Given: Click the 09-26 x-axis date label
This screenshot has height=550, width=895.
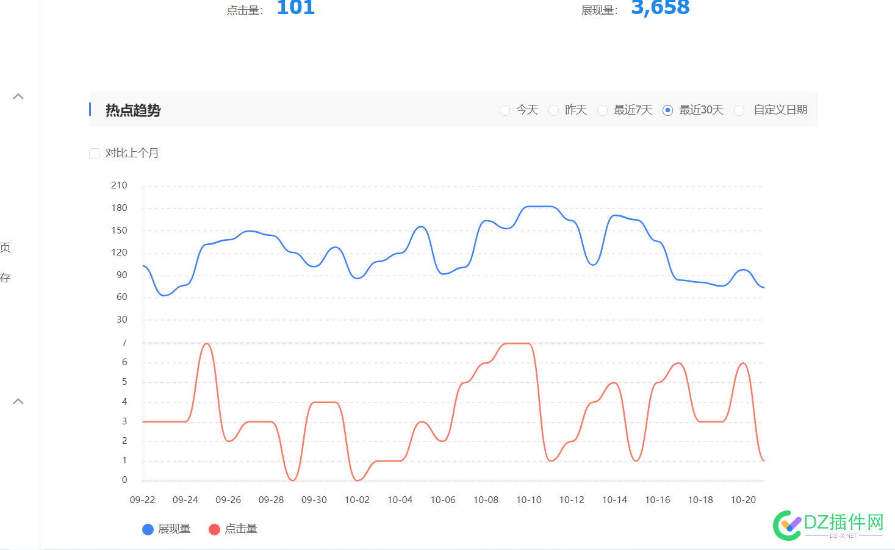Looking at the screenshot, I should 228,500.
